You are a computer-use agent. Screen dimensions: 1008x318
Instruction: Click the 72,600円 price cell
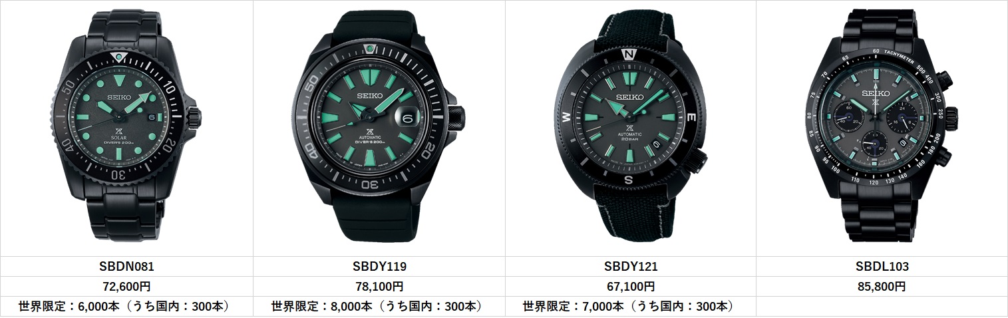click(126, 286)
